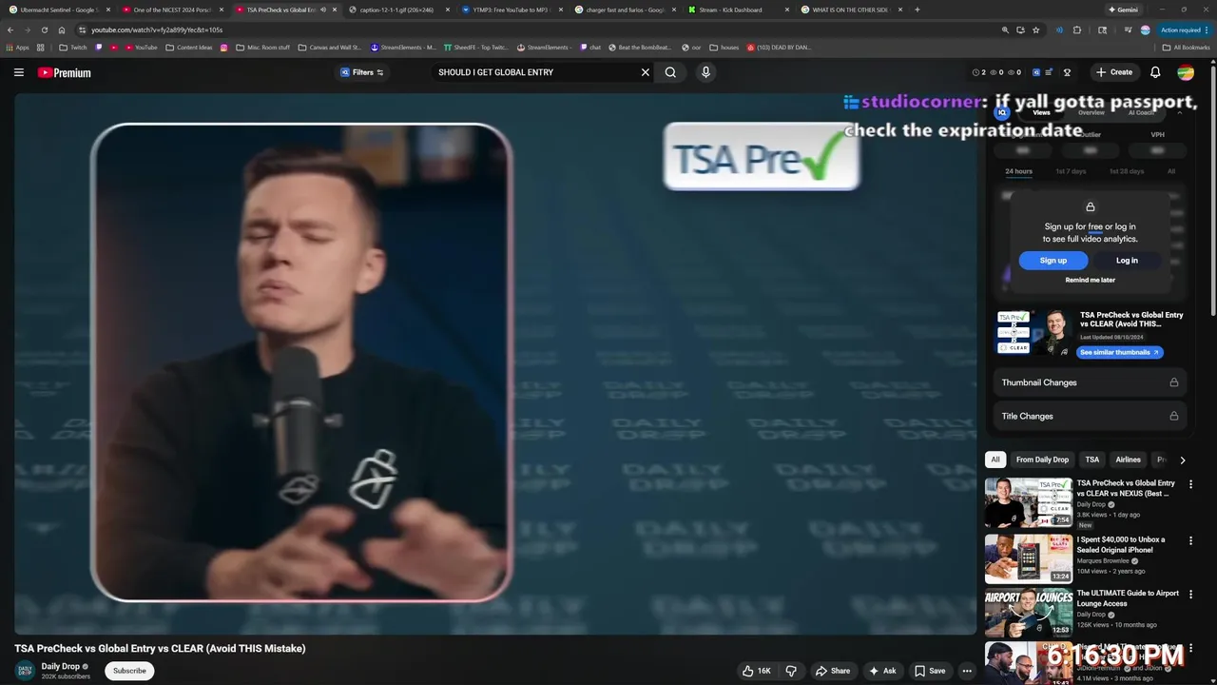Open the Chrome extensions puzzle icon
The height and width of the screenshot is (685, 1217).
point(1077,29)
